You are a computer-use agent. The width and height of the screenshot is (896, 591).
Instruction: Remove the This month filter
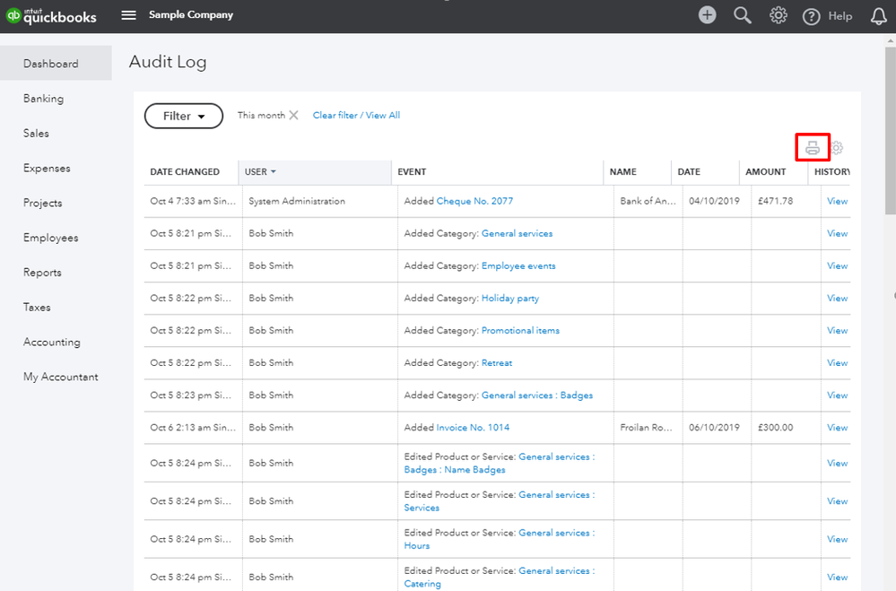[293, 116]
